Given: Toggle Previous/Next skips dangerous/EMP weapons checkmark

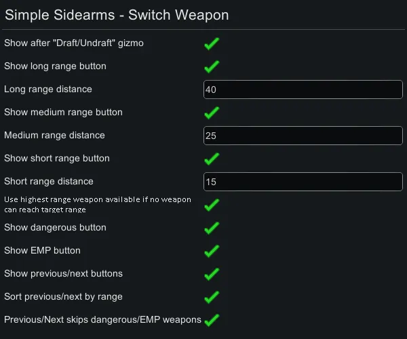Looking at the screenshot, I should (x=212, y=320).
